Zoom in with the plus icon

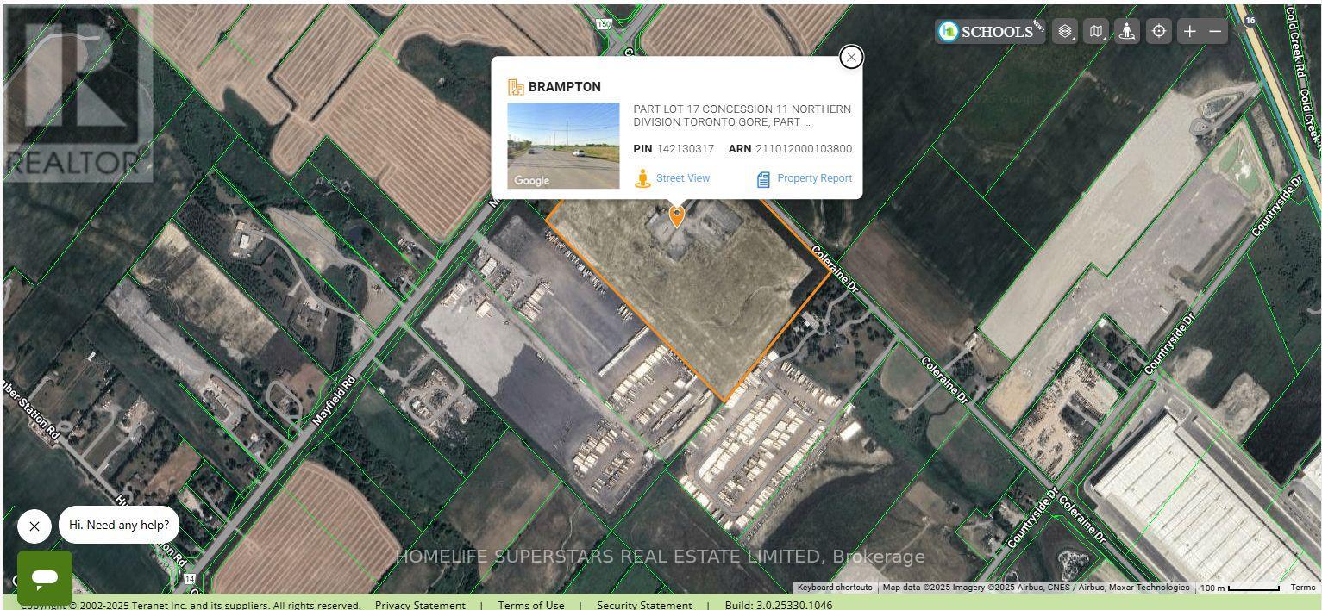click(1190, 32)
